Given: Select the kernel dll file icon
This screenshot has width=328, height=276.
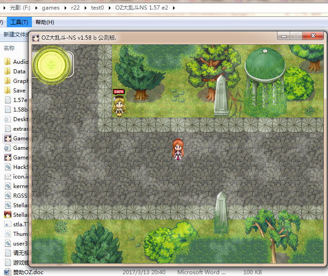Looking at the screenshot, I should tap(8, 186).
